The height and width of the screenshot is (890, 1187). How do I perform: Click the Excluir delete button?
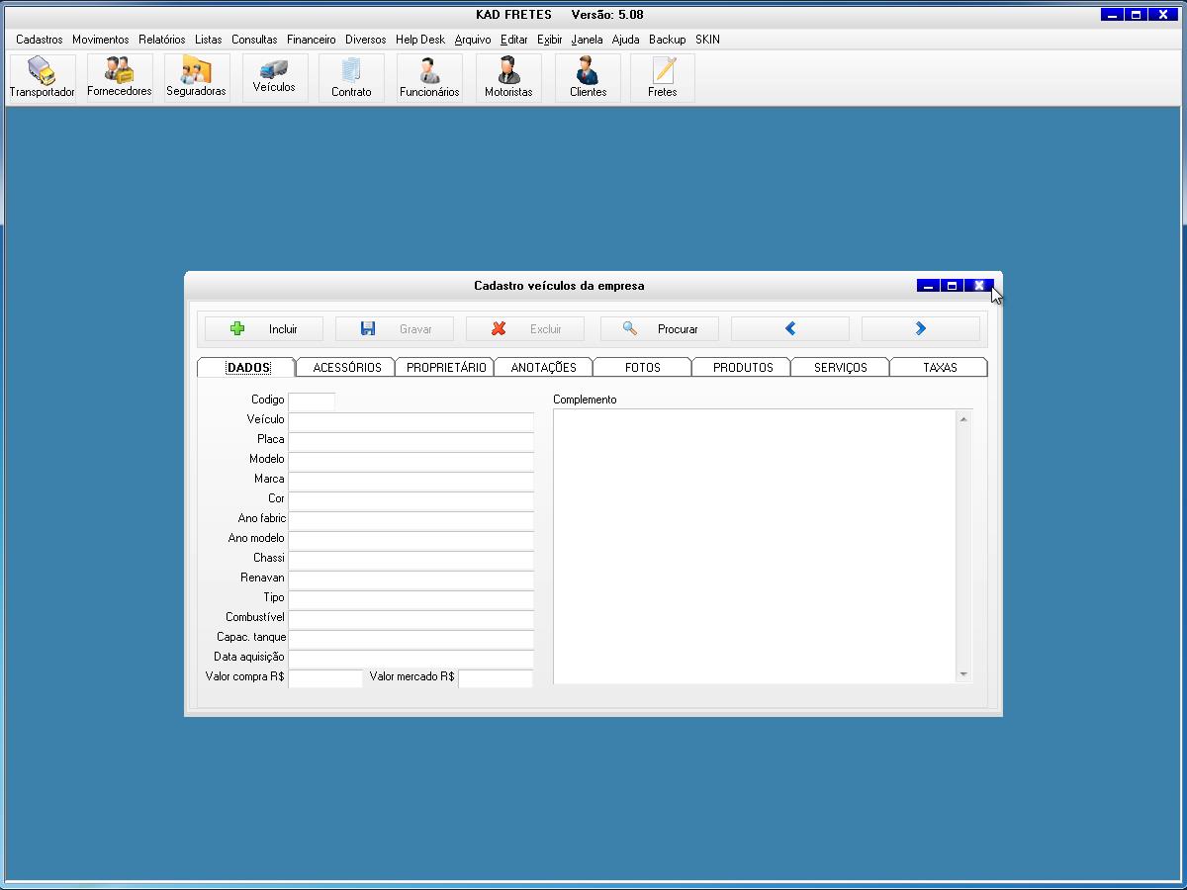(525, 329)
